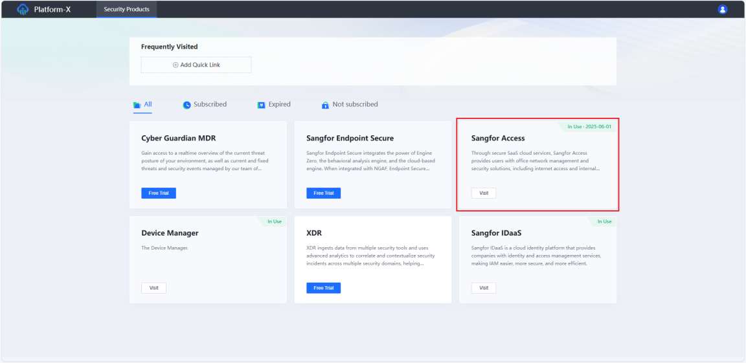Switch to the Not subscribed tab
The width and height of the screenshot is (746, 363).
pyautogui.click(x=350, y=105)
